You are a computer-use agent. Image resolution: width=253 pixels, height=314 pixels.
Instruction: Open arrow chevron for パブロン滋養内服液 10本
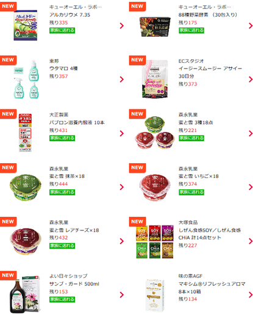[x=121, y=133]
